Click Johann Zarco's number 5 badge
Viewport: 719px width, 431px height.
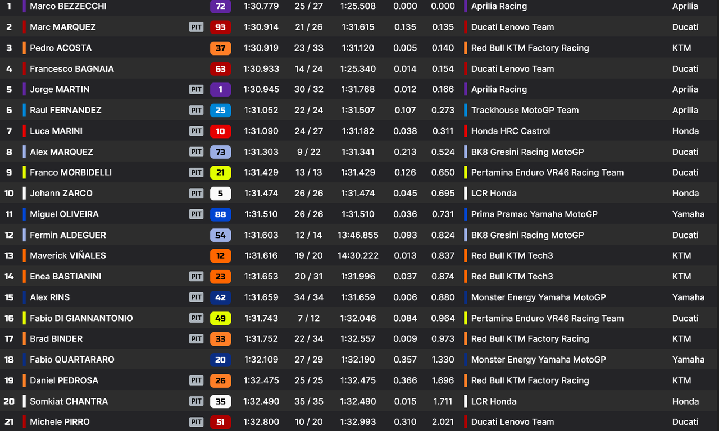pos(220,193)
